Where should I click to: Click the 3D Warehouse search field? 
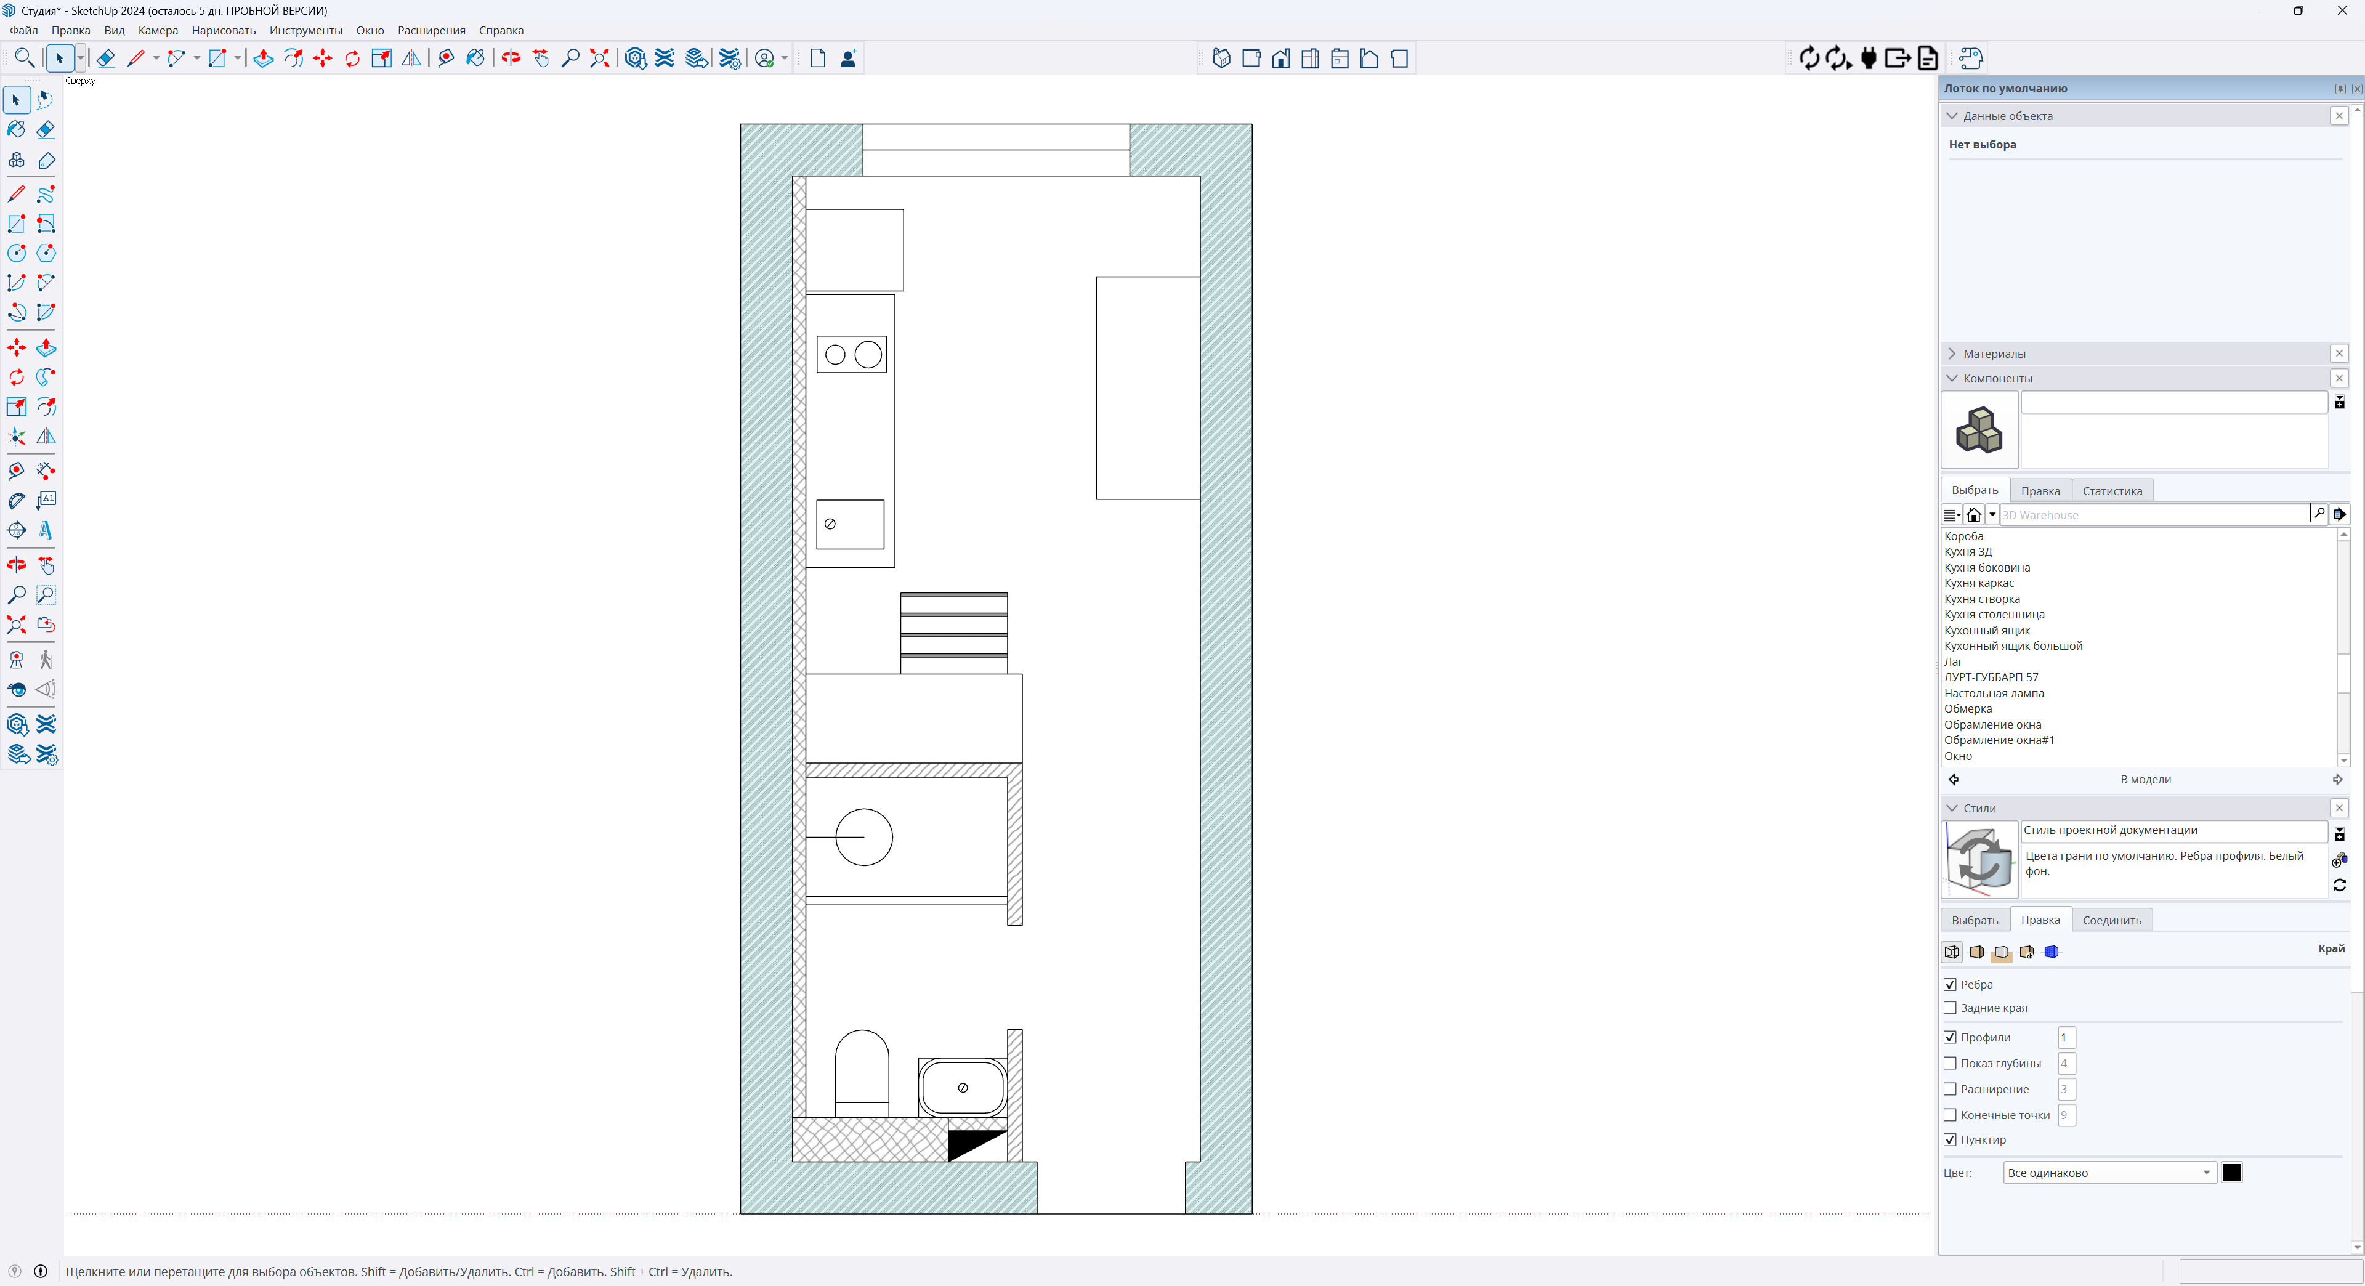coord(2153,515)
